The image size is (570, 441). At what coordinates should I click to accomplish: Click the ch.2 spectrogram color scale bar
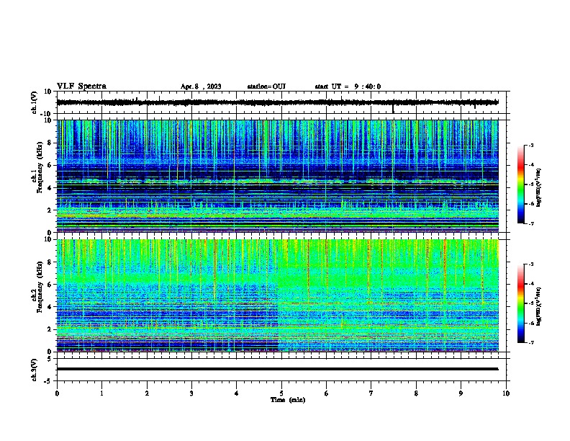click(520, 303)
